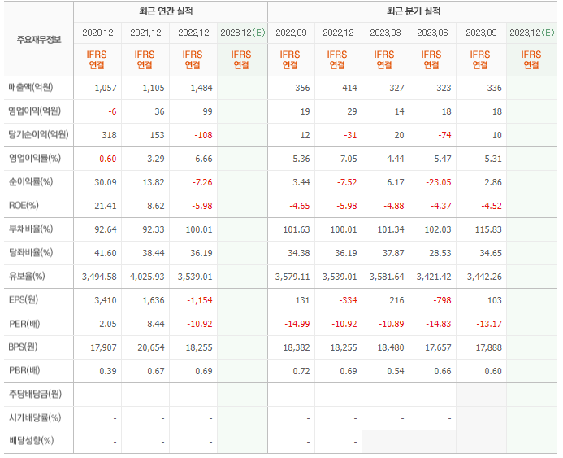Select the EPS(원) row label
Viewport: 563px width, 458px height.
[24, 300]
